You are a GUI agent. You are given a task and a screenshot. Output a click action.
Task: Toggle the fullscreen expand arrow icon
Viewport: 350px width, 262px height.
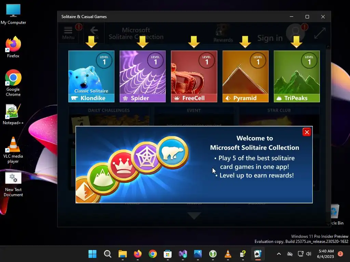[x=320, y=33]
